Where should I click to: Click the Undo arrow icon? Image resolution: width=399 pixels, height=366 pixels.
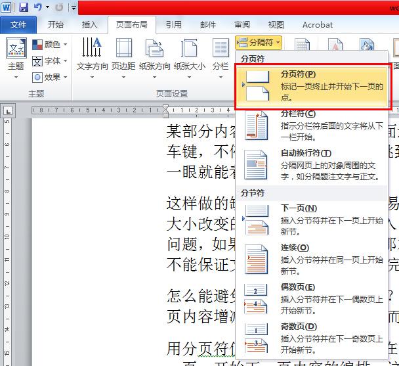point(37,7)
